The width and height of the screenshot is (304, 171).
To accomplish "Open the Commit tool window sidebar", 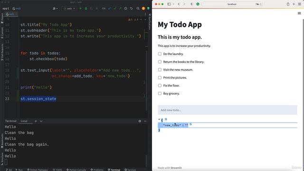I will tap(2, 33).
